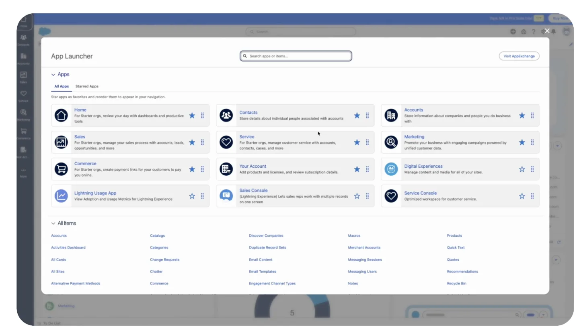The height and width of the screenshot is (331, 579).
Task: Grab the Home tile reorder handle
Action: click(x=202, y=116)
